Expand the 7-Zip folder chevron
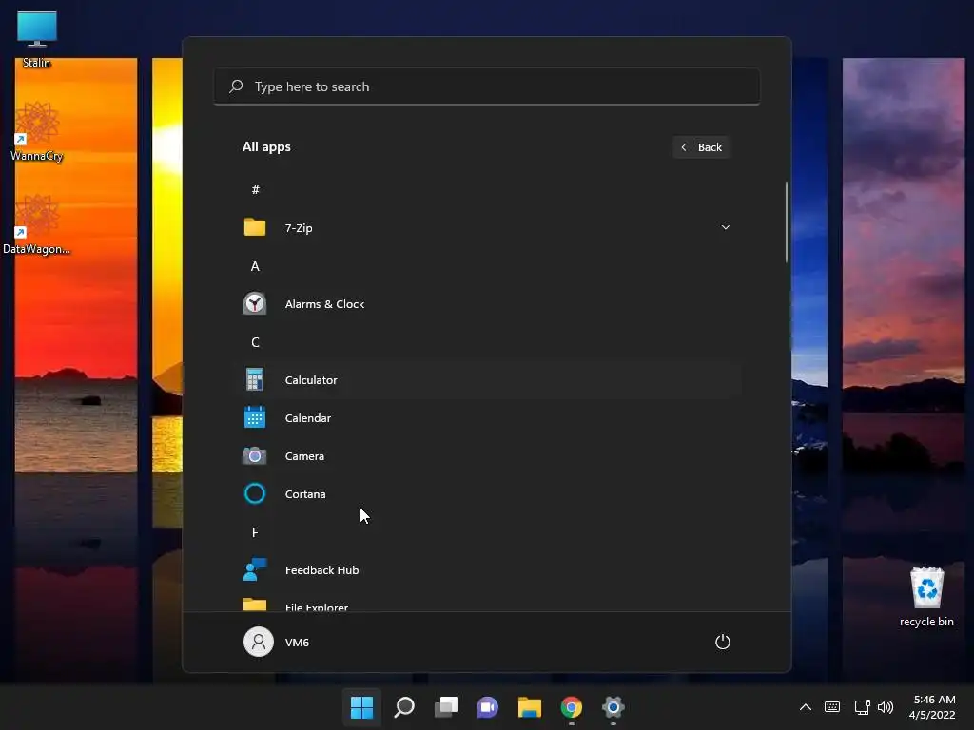This screenshot has height=730, width=974. coord(725,227)
